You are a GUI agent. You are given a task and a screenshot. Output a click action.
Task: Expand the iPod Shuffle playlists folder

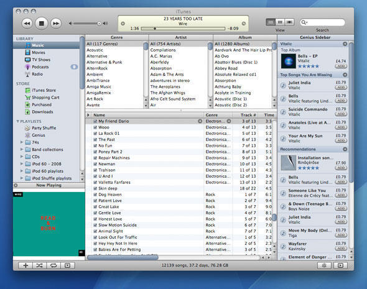tap(22, 178)
